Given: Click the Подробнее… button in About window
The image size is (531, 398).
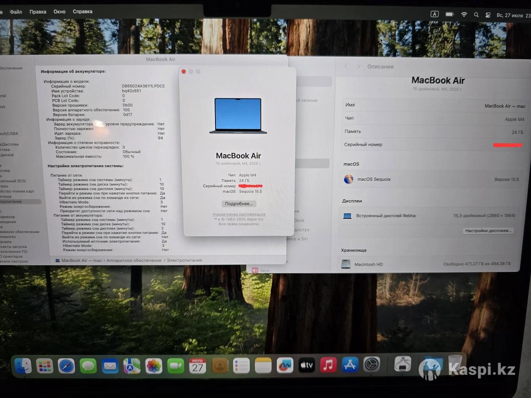Looking at the screenshot, I should (239, 204).
